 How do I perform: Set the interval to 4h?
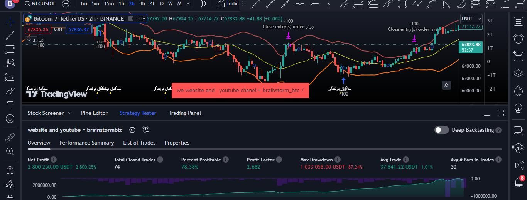pyautogui.click(x=152, y=3)
